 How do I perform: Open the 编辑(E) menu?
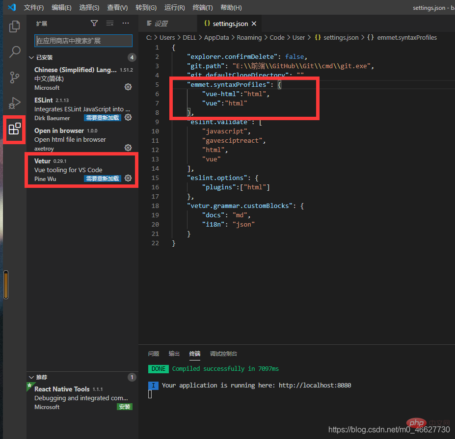click(x=61, y=7)
